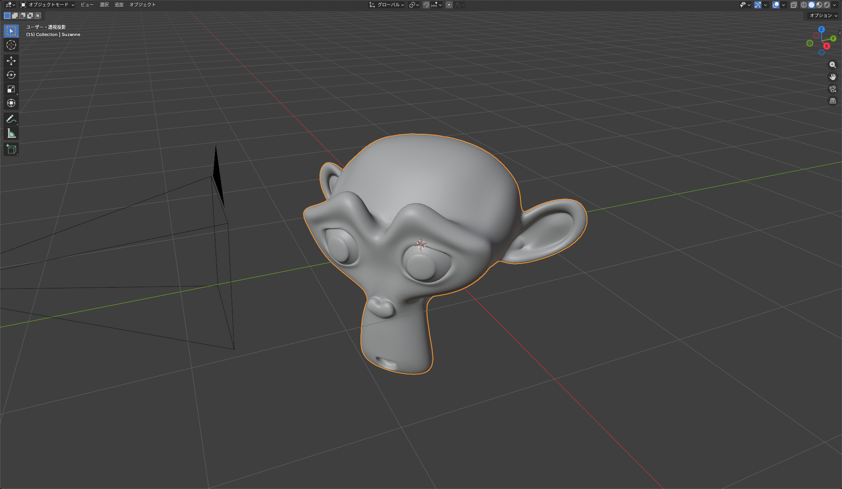Switch orthographic/perspective with grid icon

coord(833,101)
